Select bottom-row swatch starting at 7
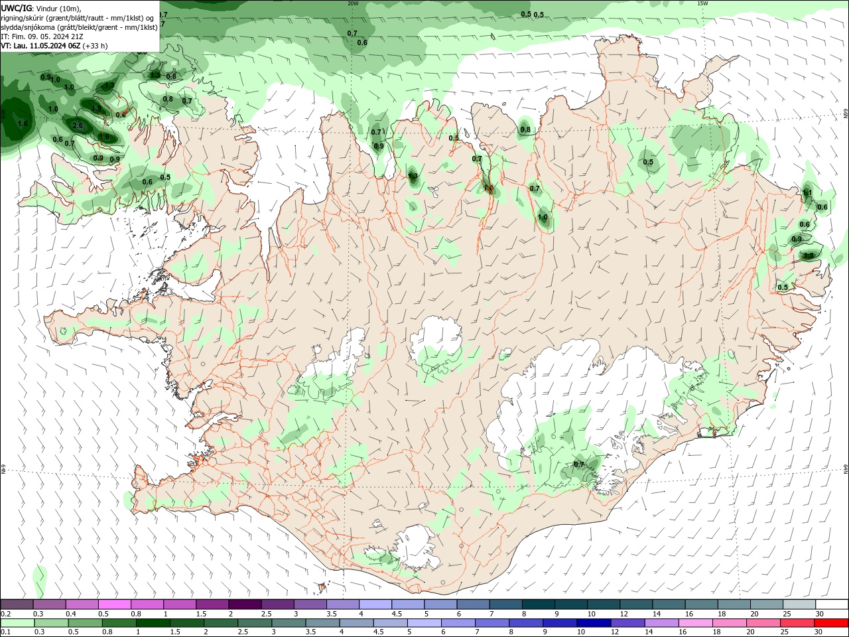 coord(491,623)
